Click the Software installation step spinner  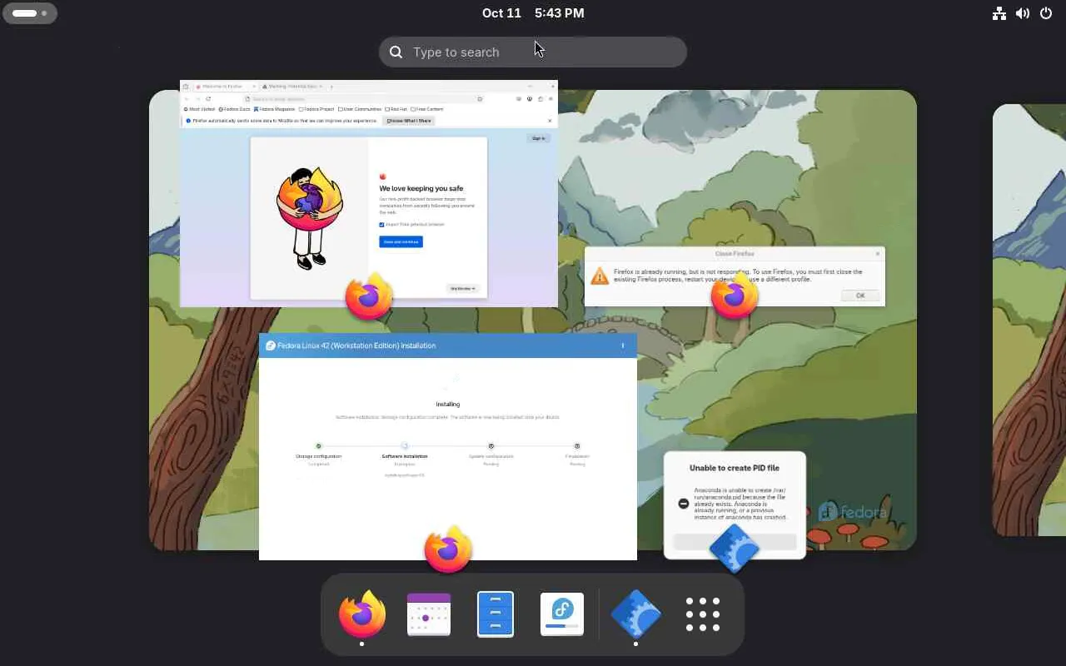(405, 446)
